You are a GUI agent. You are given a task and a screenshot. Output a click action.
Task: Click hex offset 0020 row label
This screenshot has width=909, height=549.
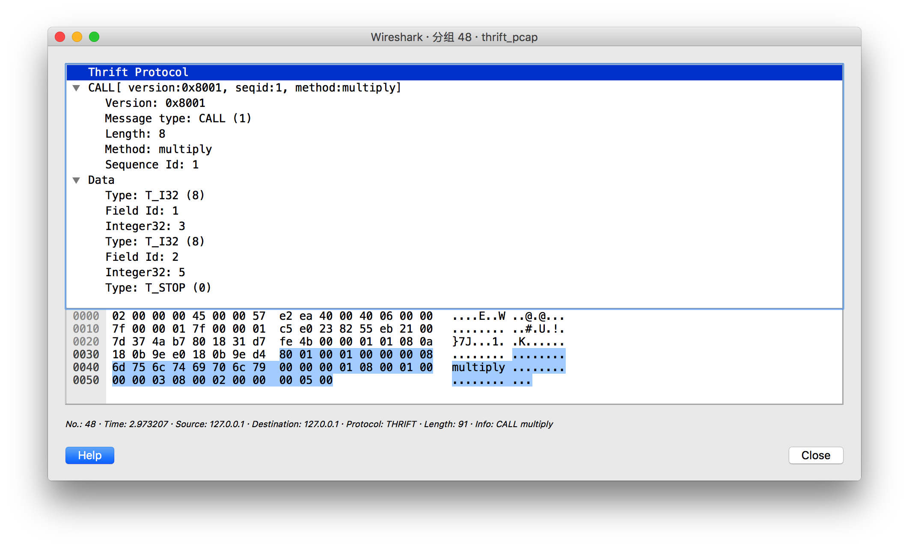pyautogui.click(x=86, y=342)
